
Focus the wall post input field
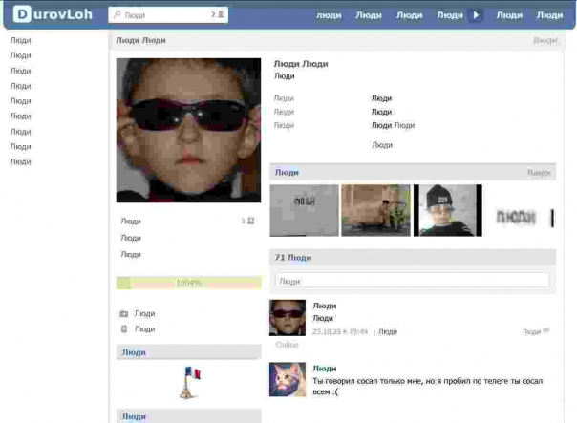[x=412, y=282]
